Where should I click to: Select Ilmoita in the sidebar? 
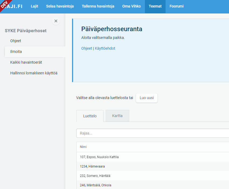pyautogui.click(x=35, y=52)
